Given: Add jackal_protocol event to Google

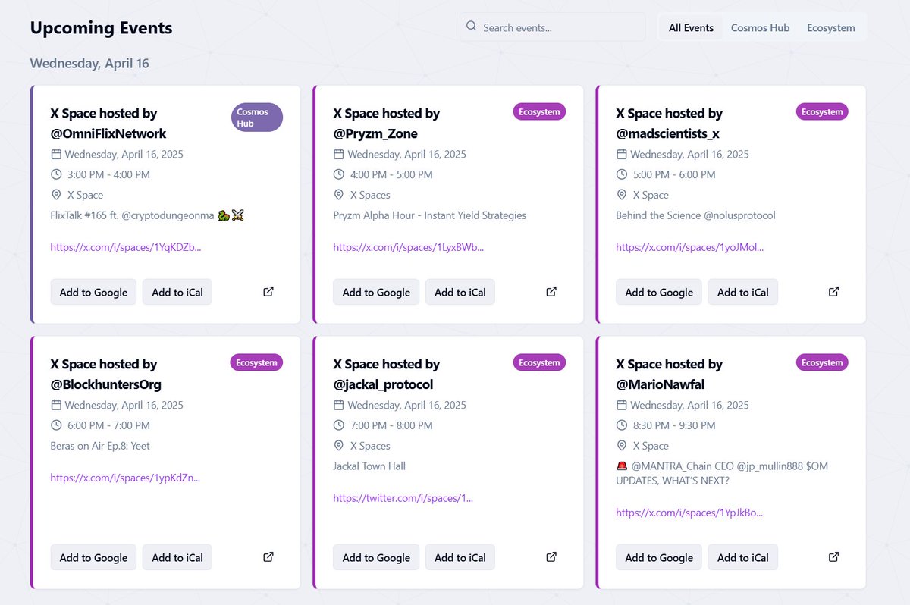Looking at the screenshot, I should 376,557.
